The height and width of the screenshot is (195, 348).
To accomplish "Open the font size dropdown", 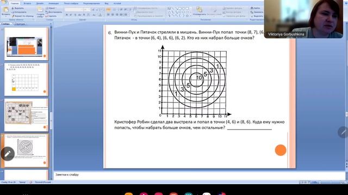I will [x=87, y=10].
